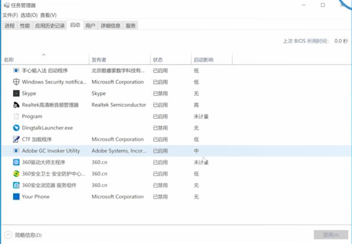Open the 查看(V) menu
The height and width of the screenshot is (244, 352).
coord(48,15)
